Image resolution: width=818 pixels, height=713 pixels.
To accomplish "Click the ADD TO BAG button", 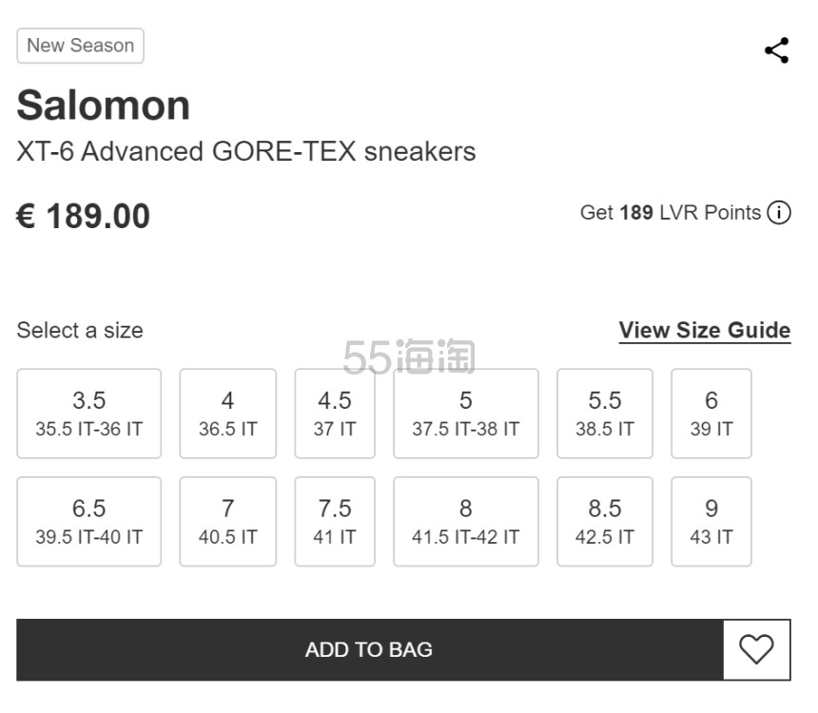I will click(368, 649).
